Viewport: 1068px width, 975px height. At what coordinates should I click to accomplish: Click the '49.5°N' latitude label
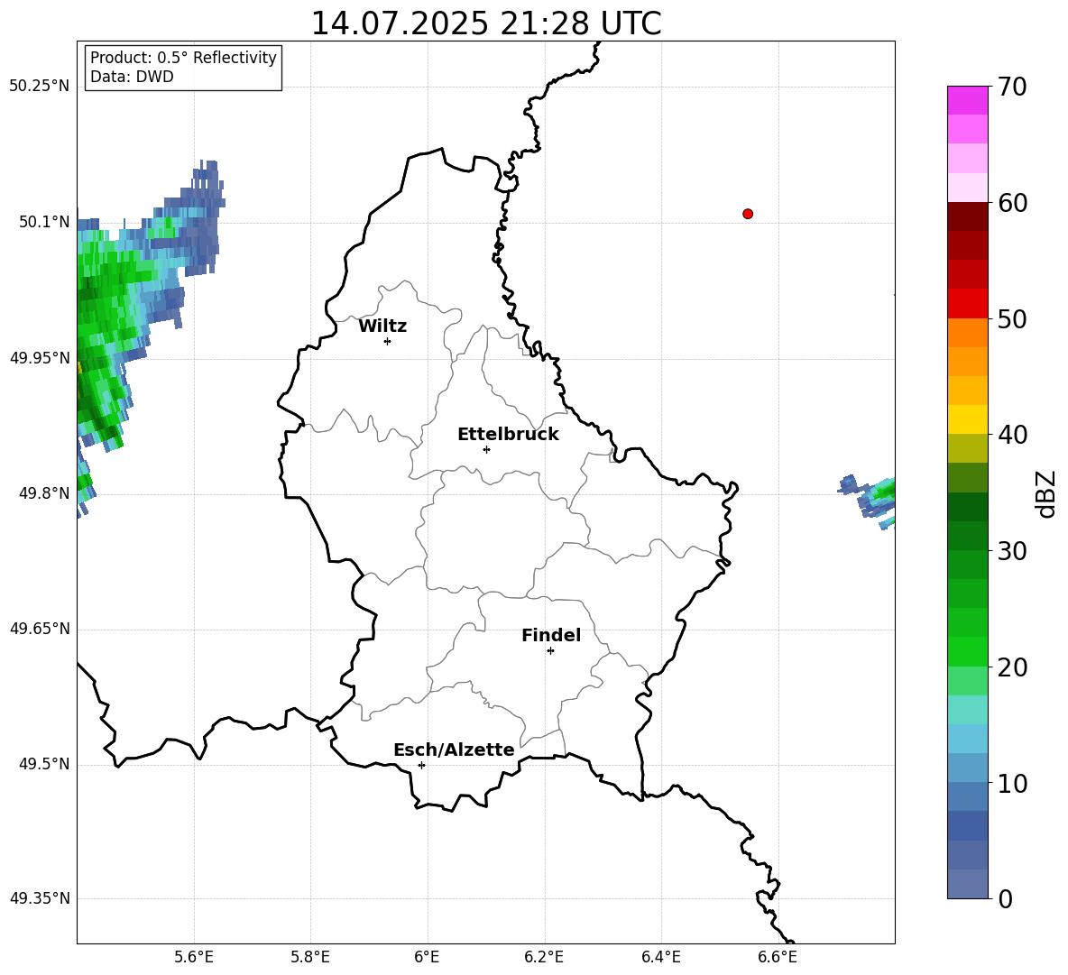[x=44, y=764]
